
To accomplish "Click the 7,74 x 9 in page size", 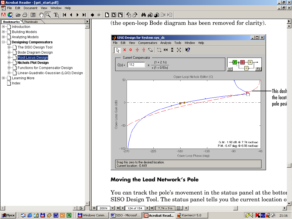I will click(165, 208).
